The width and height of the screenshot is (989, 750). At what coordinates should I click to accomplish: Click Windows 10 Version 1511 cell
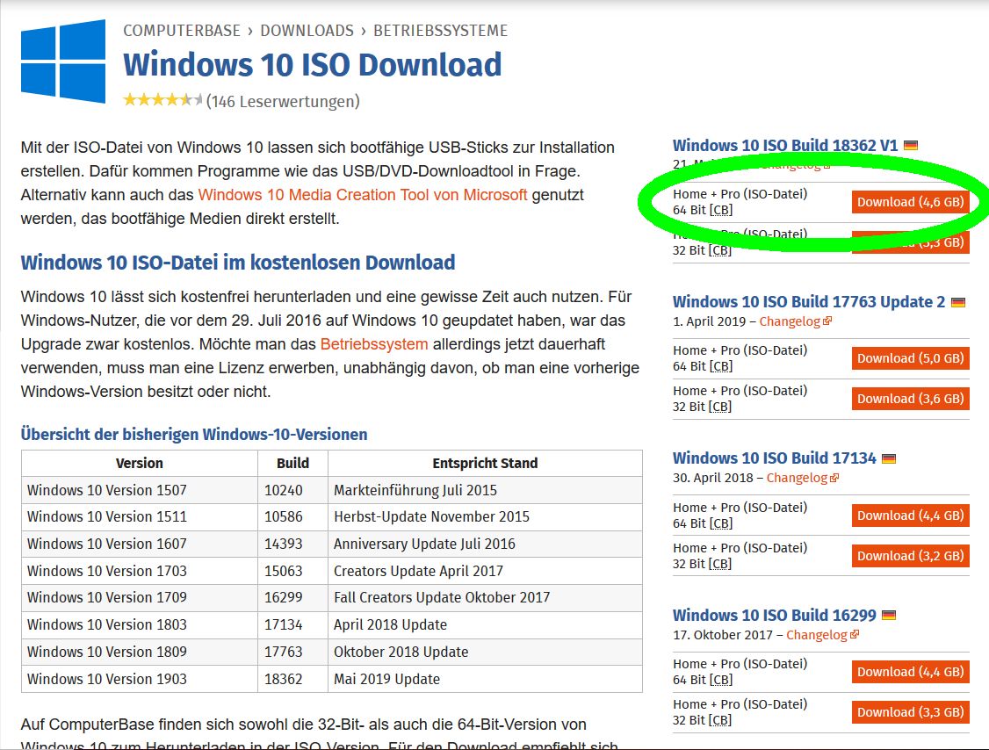[140, 516]
